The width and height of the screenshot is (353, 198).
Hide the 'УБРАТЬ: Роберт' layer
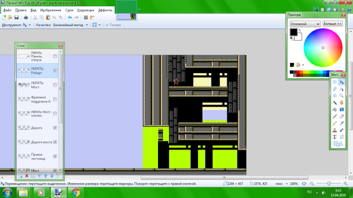coord(55,70)
